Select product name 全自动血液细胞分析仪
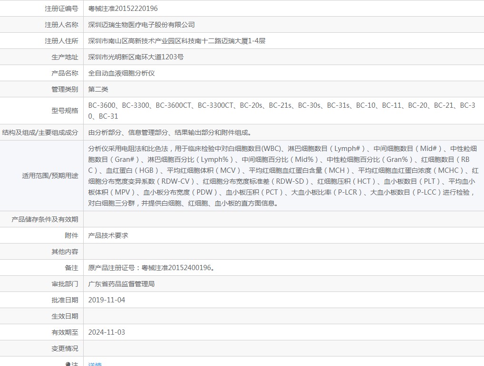Viewport: 484px width, 366px height. (x=121, y=73)
